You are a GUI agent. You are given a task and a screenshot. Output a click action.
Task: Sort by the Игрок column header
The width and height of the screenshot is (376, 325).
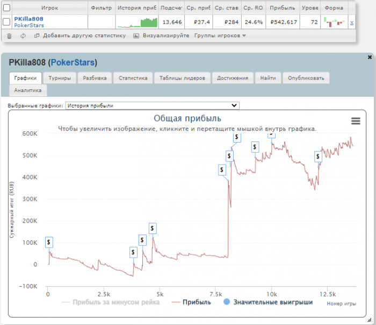[49, 8]
